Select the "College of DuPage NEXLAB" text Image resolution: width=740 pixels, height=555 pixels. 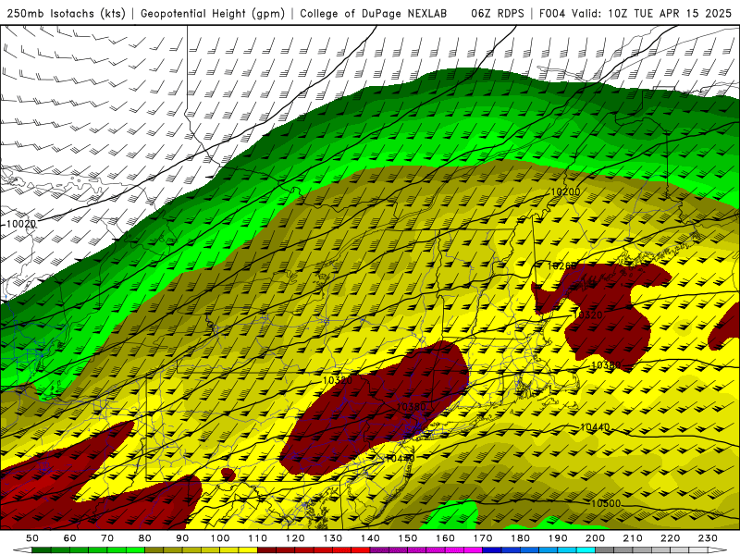[x=374, y=14]
